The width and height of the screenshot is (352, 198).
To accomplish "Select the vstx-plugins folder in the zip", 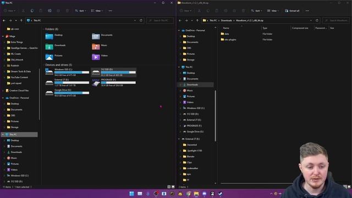I will pos(228,40).
